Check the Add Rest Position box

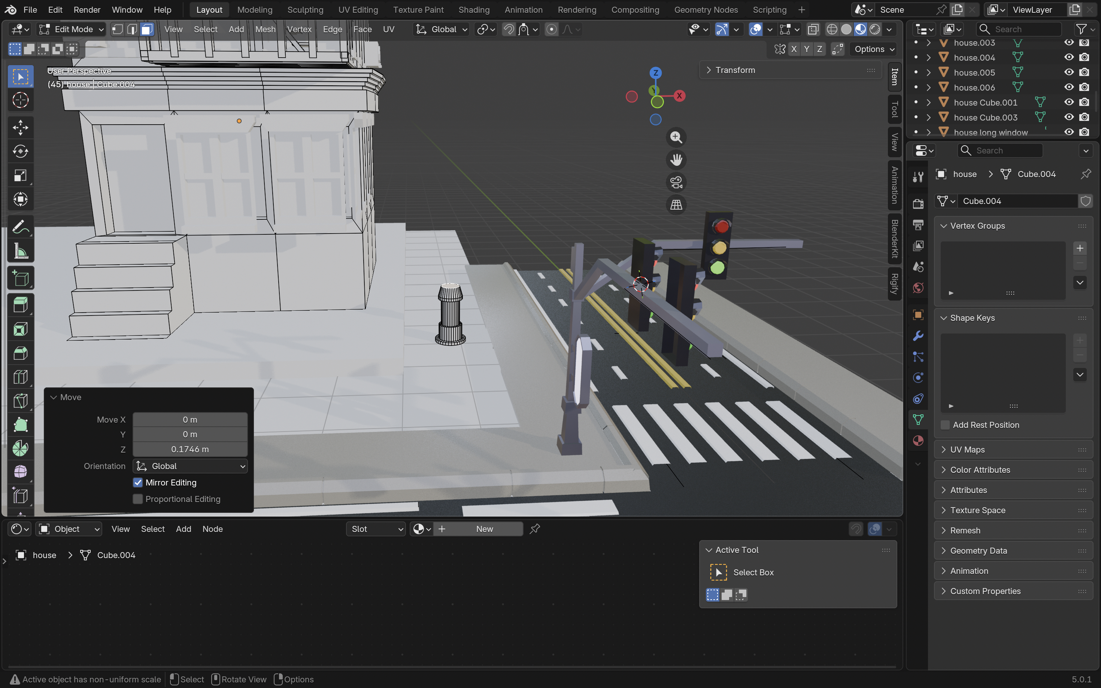point(945,425)
